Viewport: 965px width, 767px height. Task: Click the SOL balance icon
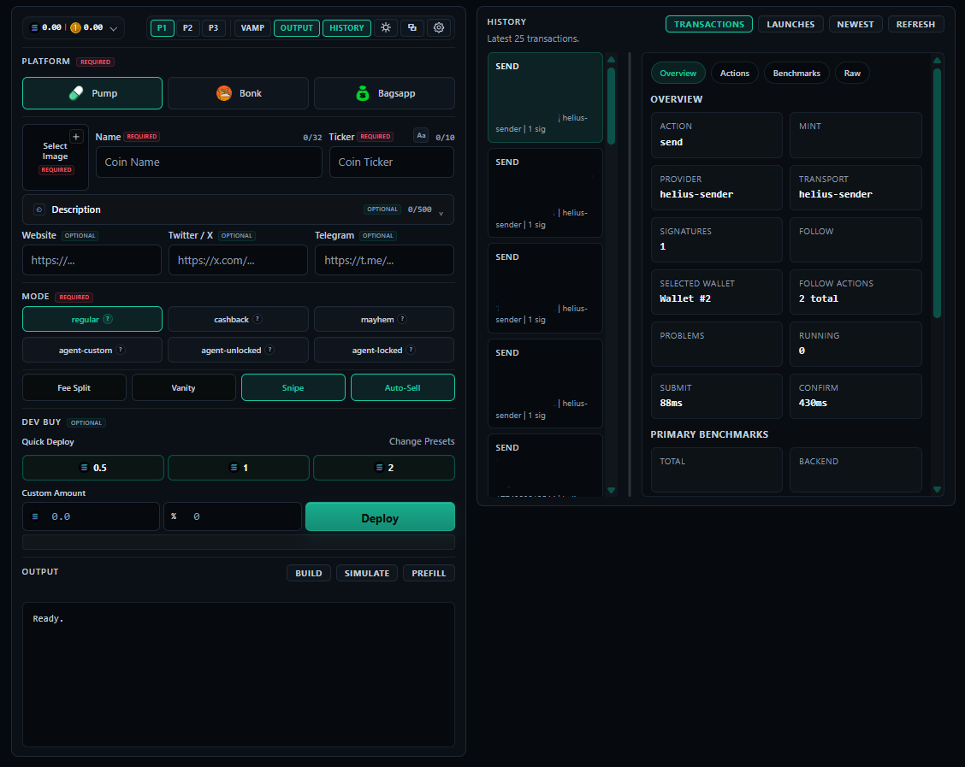(x=34, y=27)
